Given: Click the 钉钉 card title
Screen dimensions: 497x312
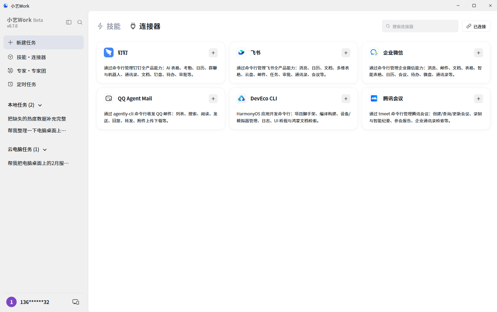Looking at the screenshot, I should (123, 52).
